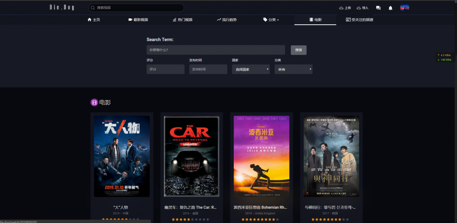
Task: Focus the 你想看什么? search term field
Action: pos(216,50)
